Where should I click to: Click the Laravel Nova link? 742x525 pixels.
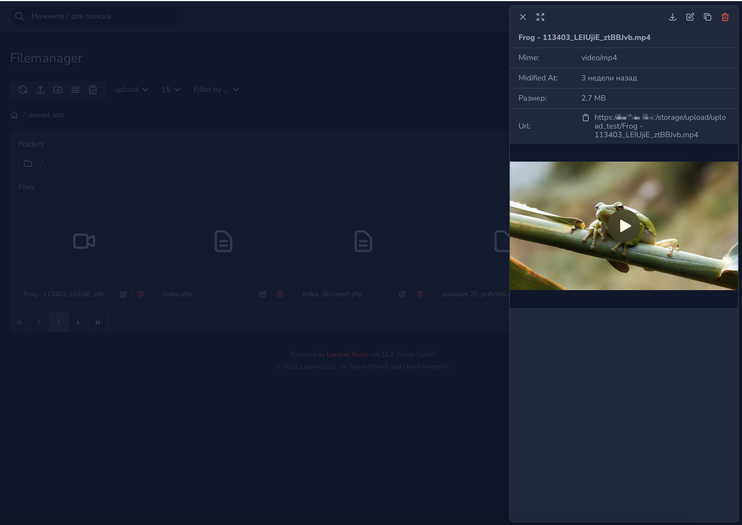click(x=346, y=354)
